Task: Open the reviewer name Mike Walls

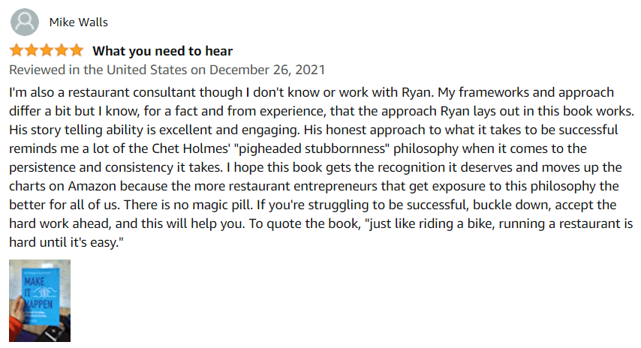Action: click(79, 22)
